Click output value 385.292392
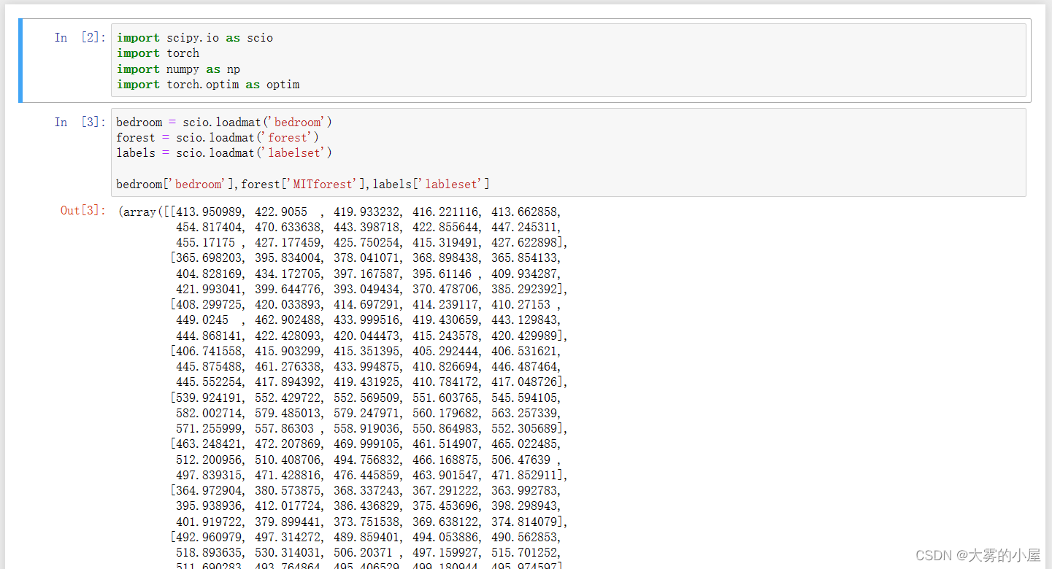The width and height of the screenshot is (1052, 569). pos(523,290)
